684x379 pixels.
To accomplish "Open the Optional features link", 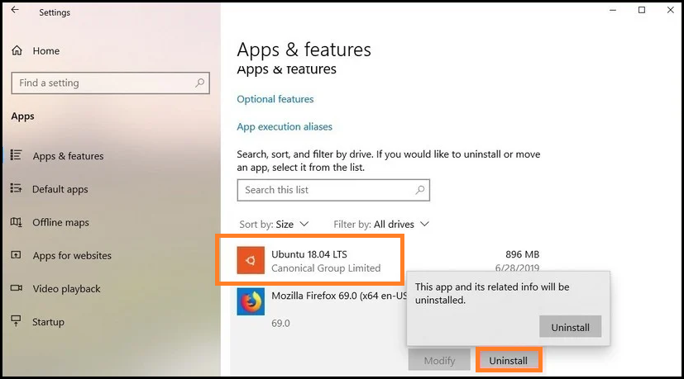I will tap(275, 99).
